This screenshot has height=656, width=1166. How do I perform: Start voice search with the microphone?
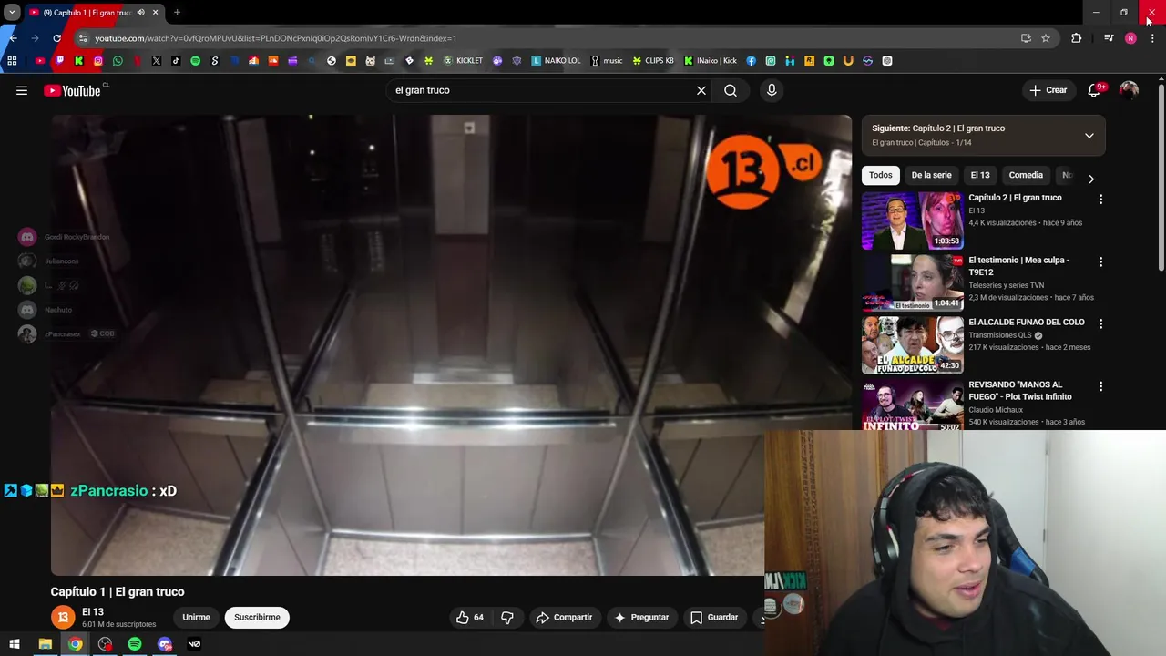pos(772,90)
